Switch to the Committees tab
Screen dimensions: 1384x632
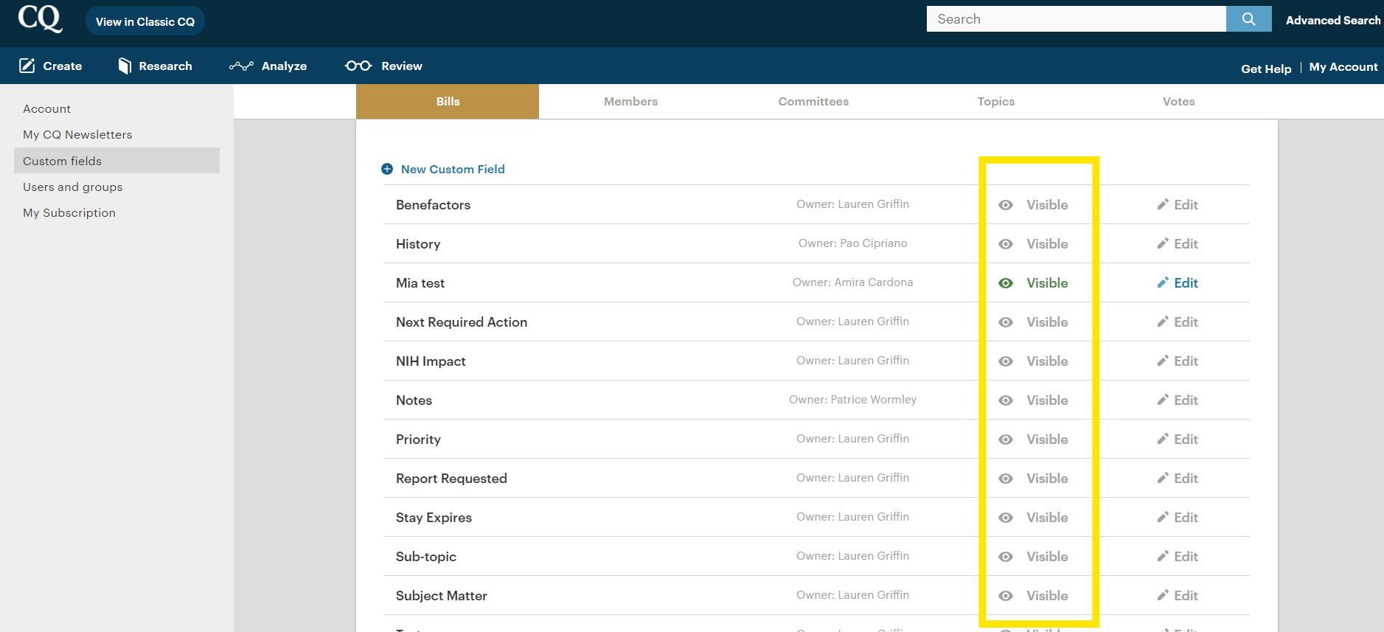813,102
